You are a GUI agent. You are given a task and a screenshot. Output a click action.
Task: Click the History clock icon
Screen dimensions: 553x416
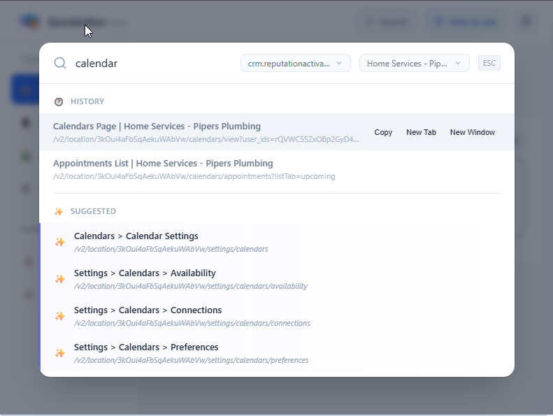pyautogui.click(x=59, y=101)
